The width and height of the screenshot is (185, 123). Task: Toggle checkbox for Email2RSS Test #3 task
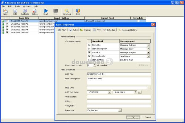pyautogui.click(x=7, y=27)
